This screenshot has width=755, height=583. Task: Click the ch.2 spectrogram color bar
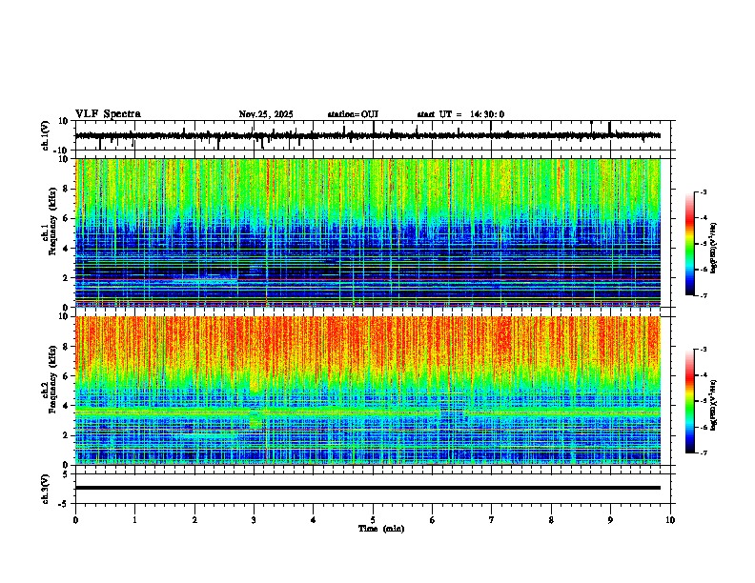(690, 401)
